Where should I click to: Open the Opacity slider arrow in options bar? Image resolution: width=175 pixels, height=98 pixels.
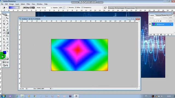[x=64, y=8]
